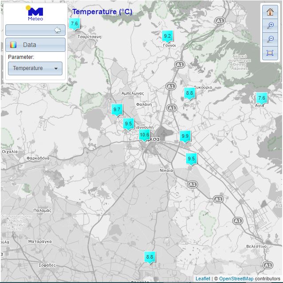Click the rainbow color icon beside Data

(x=14, y=45)
